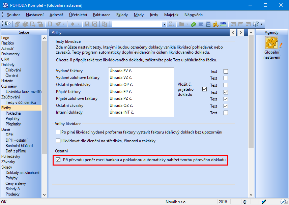Click the Sekce list scroll down arrow
This screenshot has height=205, width=289.
(x=44, y=195)
